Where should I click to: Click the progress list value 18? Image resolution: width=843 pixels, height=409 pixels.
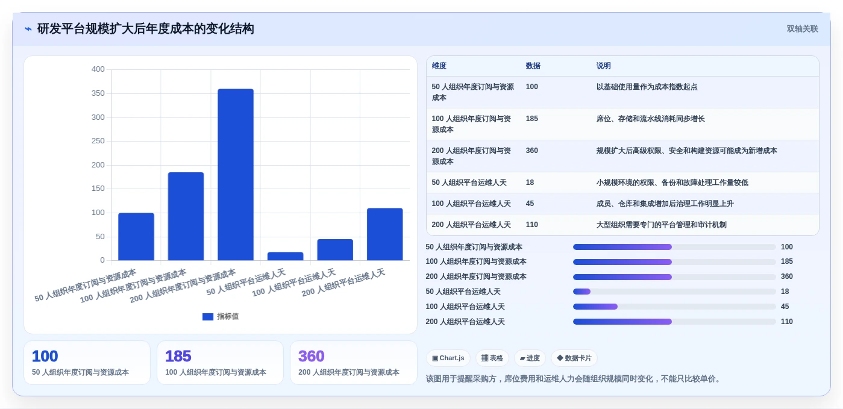tap(785, 292)
